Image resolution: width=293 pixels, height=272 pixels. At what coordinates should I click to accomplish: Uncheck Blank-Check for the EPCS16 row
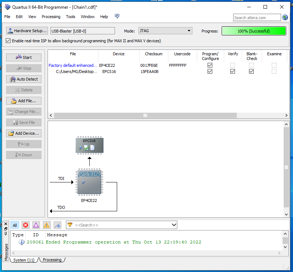(x=251, y=72)
